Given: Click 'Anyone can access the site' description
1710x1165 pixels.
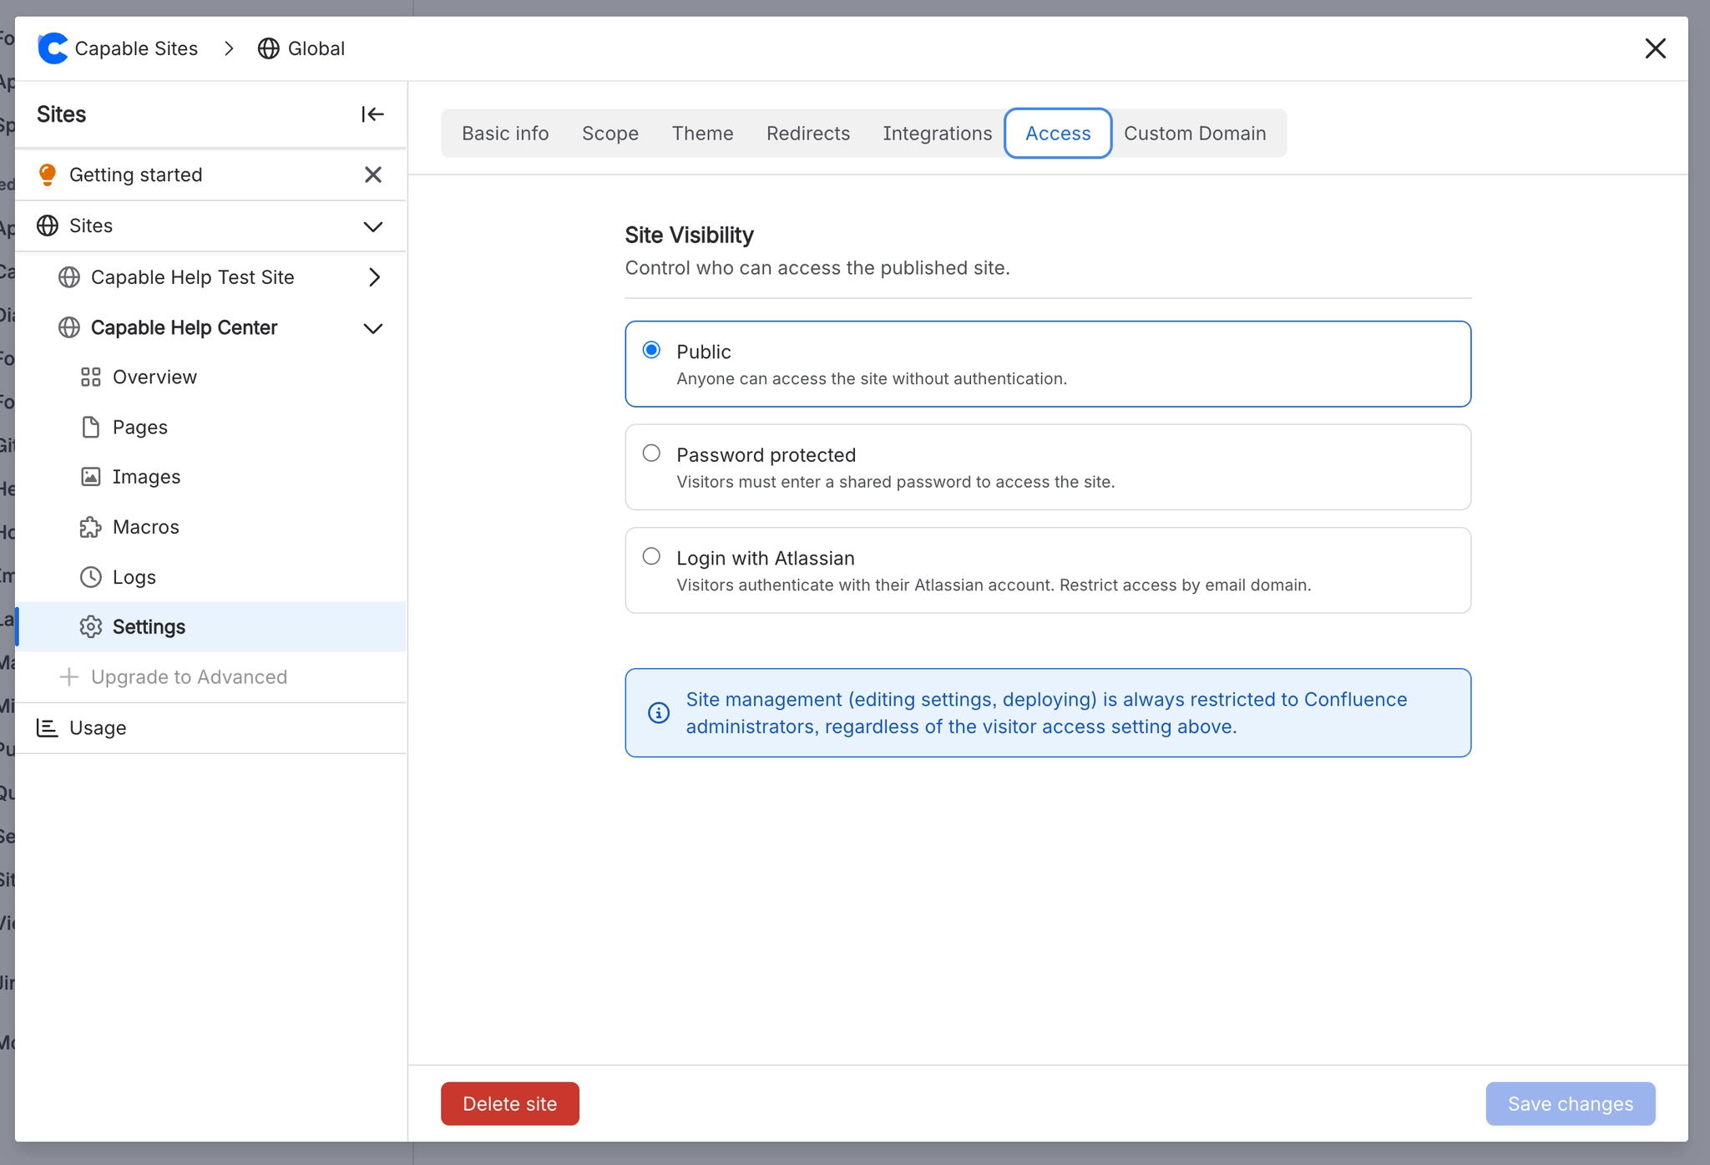Looking at the screenshot, I should coord(872,379).
